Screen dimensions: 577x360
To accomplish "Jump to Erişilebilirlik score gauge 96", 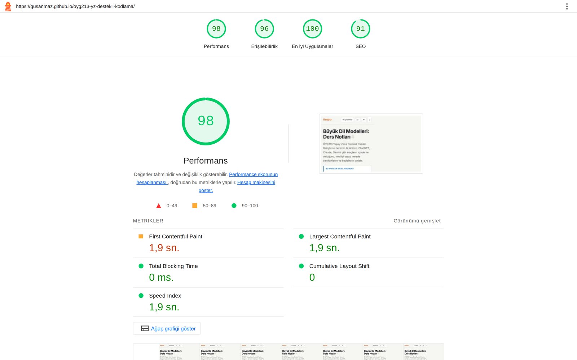I will coord(264,34).
